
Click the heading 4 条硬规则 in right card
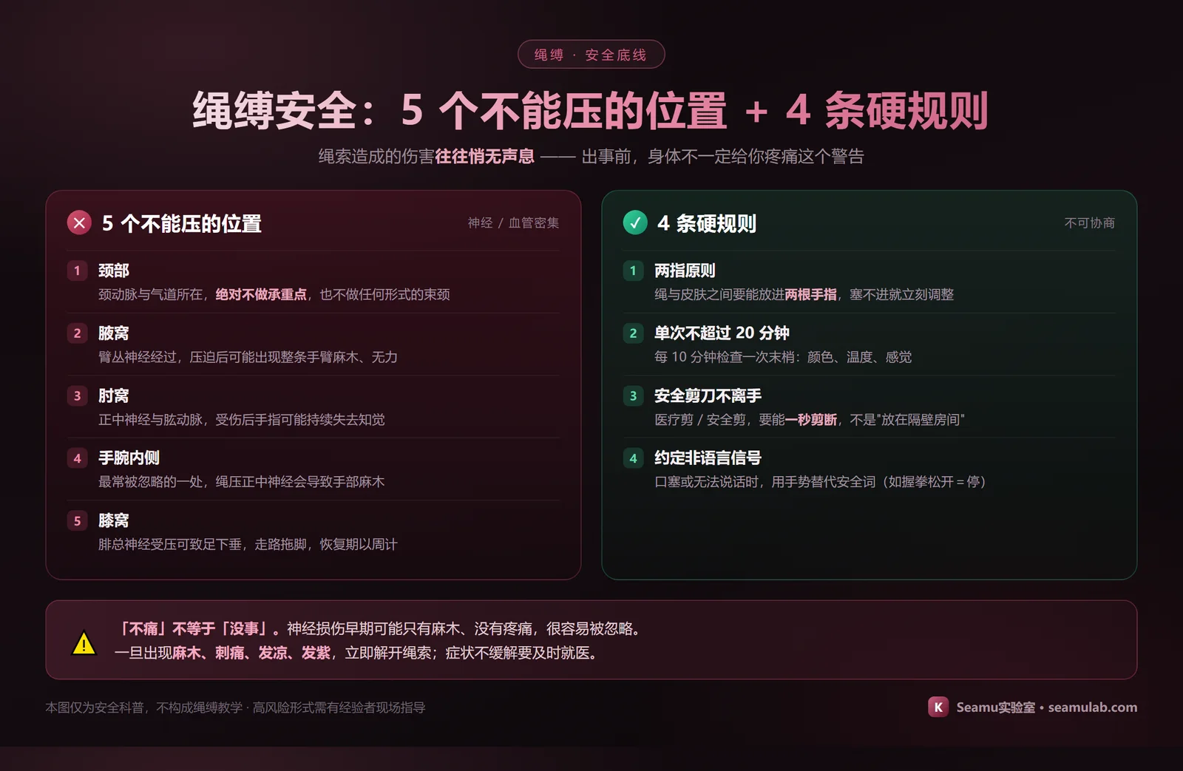[x=707, y=223]
